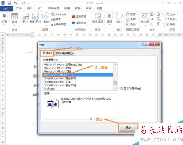
Task: Open the App Store (应用商店)
Action: [79, 16]
